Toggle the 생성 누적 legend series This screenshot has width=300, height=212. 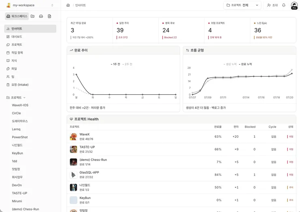coord(230,64)
